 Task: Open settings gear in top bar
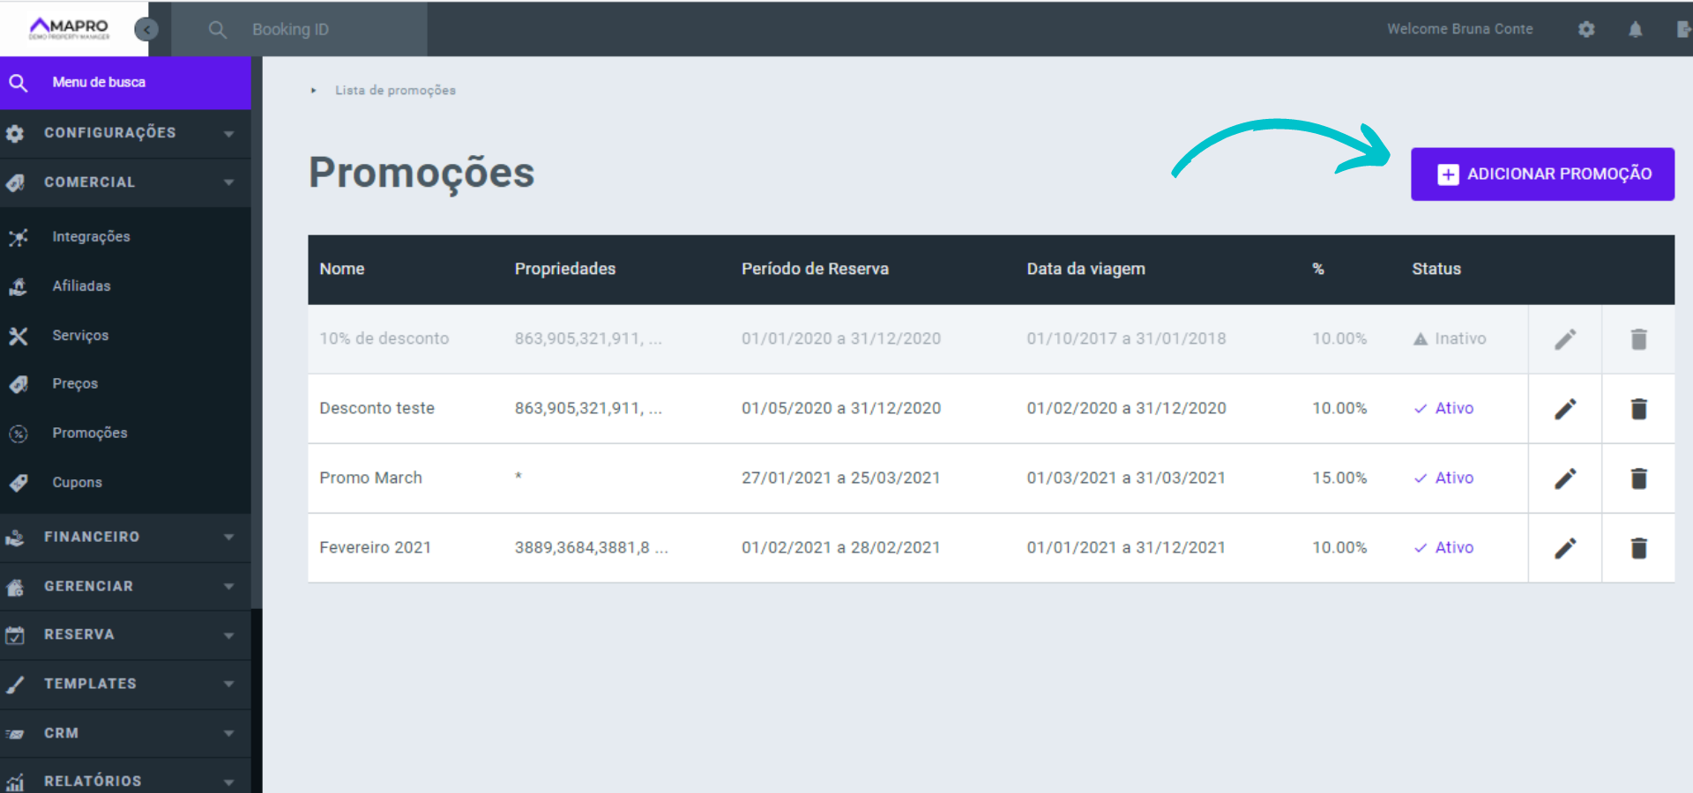coord(1586,29)
